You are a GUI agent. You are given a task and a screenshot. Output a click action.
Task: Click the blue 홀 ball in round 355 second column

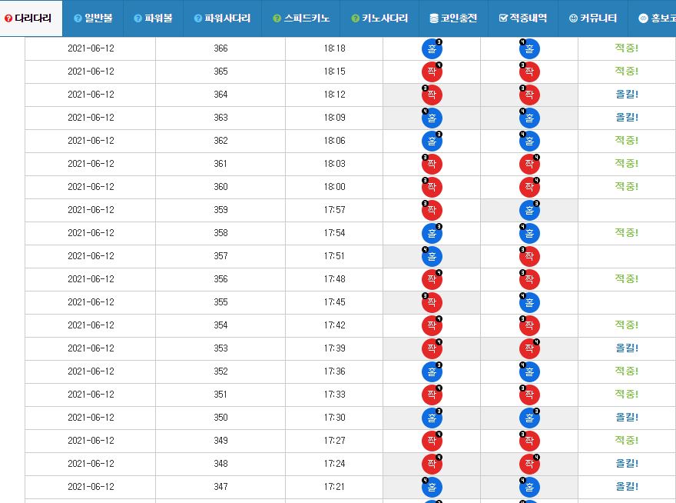pos(529,303)
